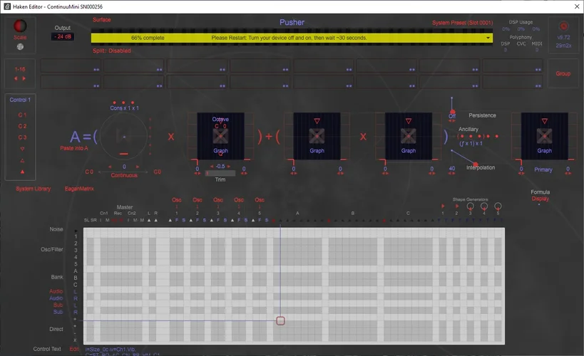The image size is (584, 356).
Task: Open the System Library tab
Action: click(33, 189)
